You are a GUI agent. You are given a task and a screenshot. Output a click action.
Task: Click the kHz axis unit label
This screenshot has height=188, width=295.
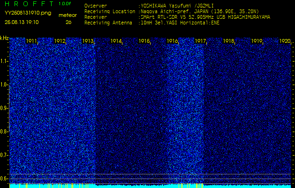click(x=4, y=38)
